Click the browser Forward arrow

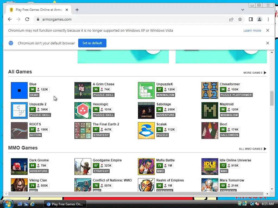18,19
